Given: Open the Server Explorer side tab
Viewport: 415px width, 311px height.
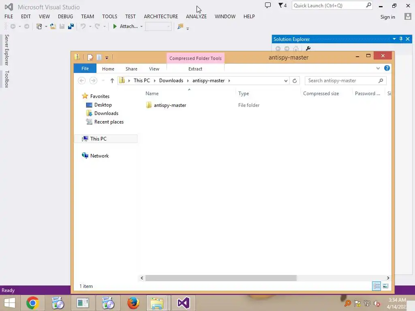Looking at the screenshot, I should point(6,50).
